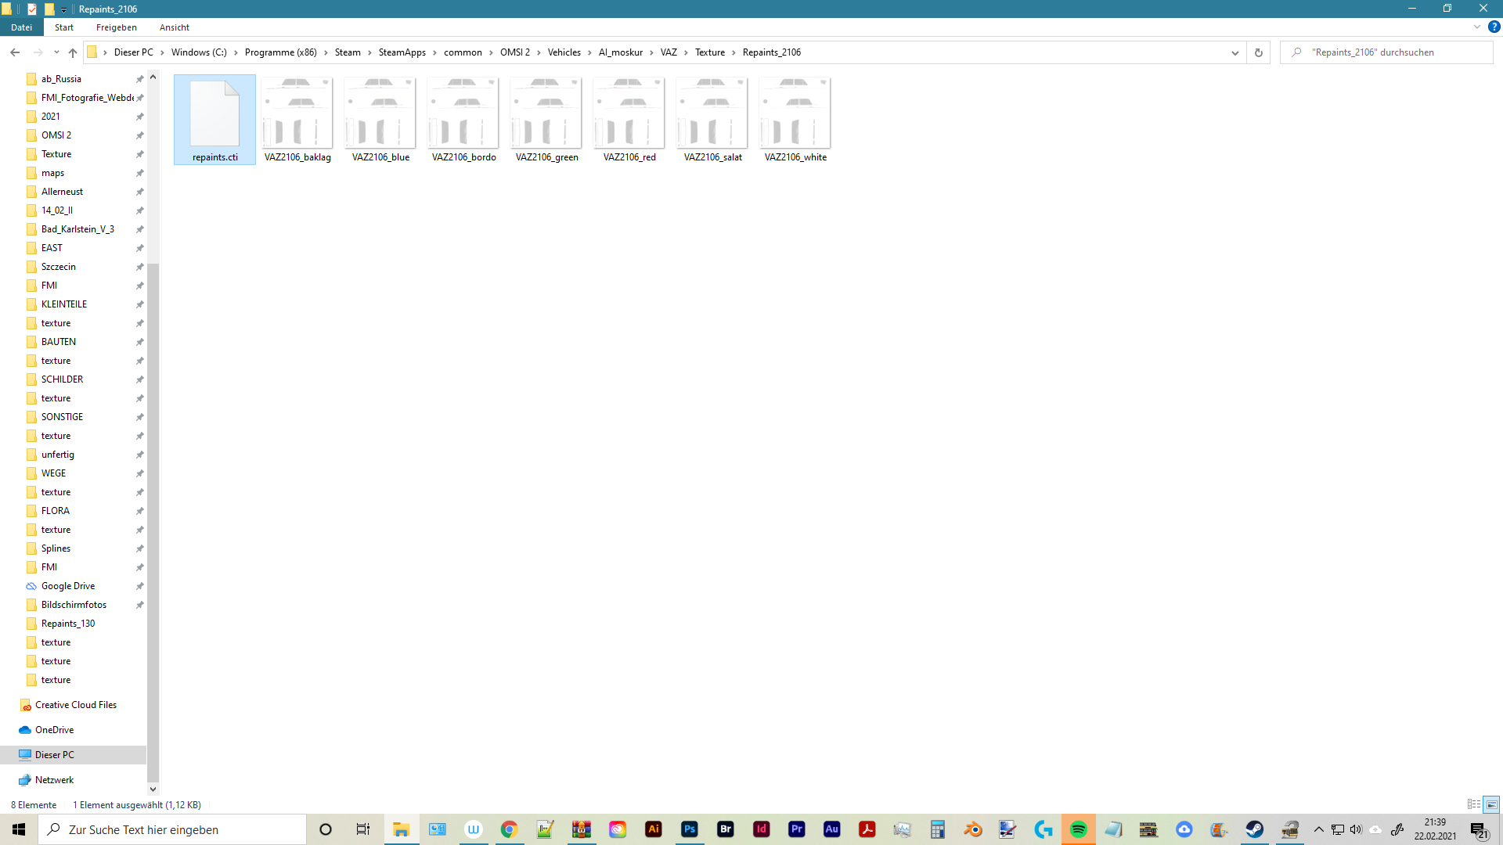Navigate to Vehicles in the breadcrumb path
The height and width of the screenshot is (845, 1503).
(564, 52)
